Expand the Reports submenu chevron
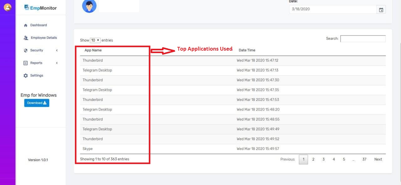401x185 pixels. pyautogui.click(x=57, y=63)
